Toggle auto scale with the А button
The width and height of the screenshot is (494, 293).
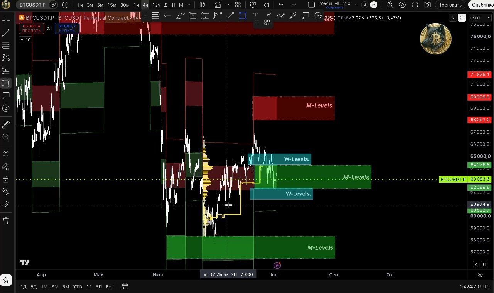point(476,264)
